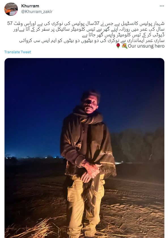Click the number 57 in the tweet text
Screen dimensions: 168x238
point(10,23)
